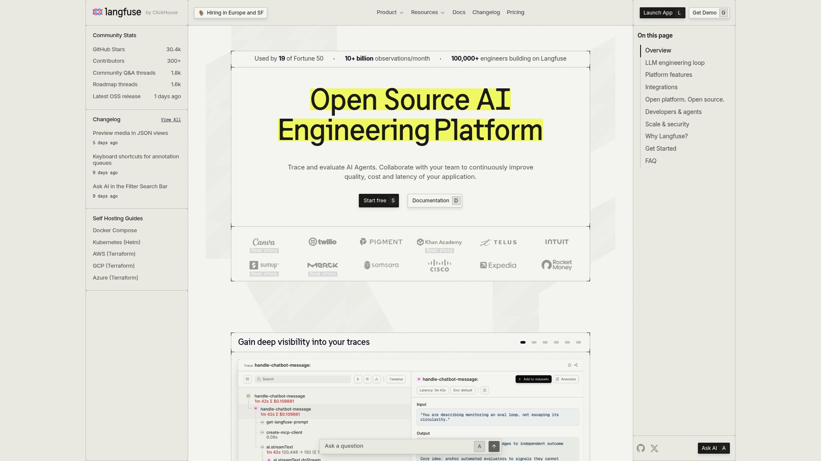Open the X (Twitter) icon link

(x=654, y=448)
